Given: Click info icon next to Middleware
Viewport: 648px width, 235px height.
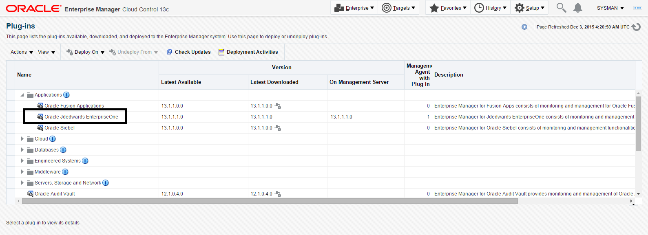Looking at the screenshot, I should (65, 172).
